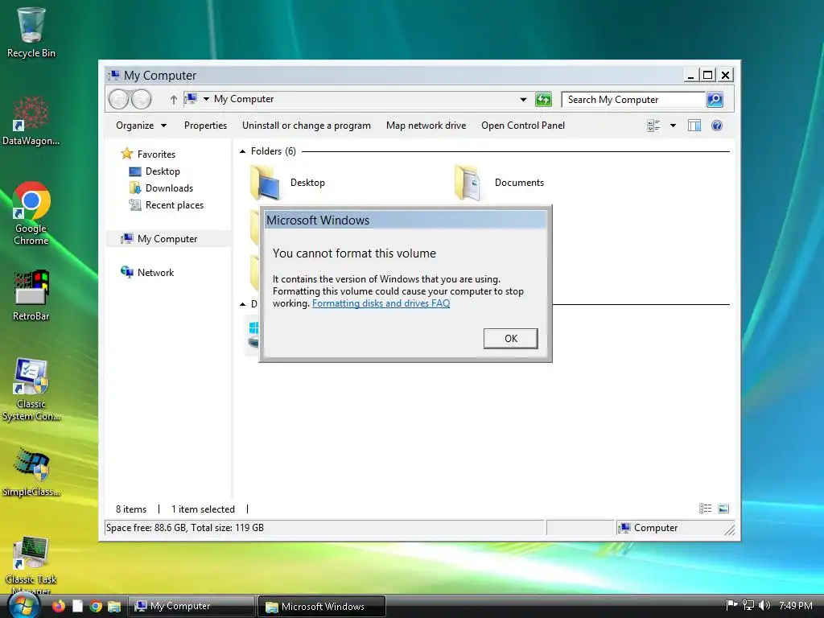The width and height of the screenshot is (824, 618).
Task: Launch Chrome from the quick launch bar
Action: [96, 607]
